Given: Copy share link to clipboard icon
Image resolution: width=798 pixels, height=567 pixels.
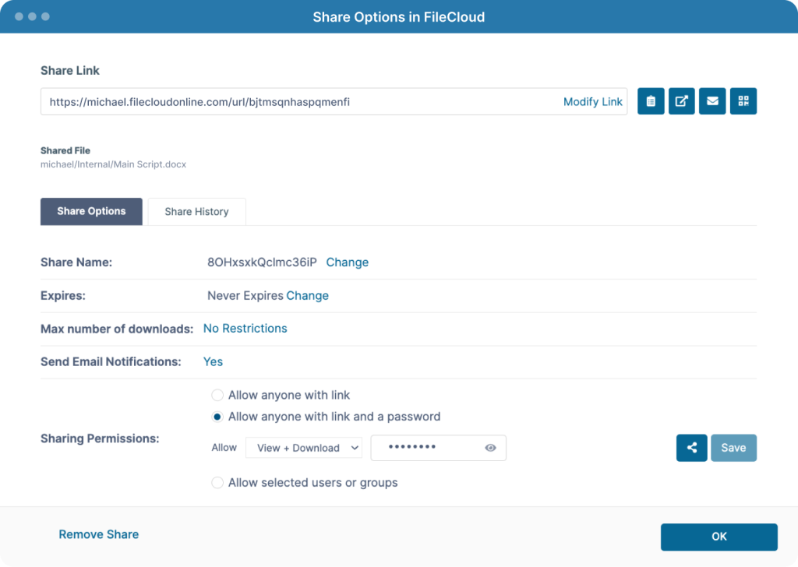Looking at the screenshot, I should pos(651,101).
